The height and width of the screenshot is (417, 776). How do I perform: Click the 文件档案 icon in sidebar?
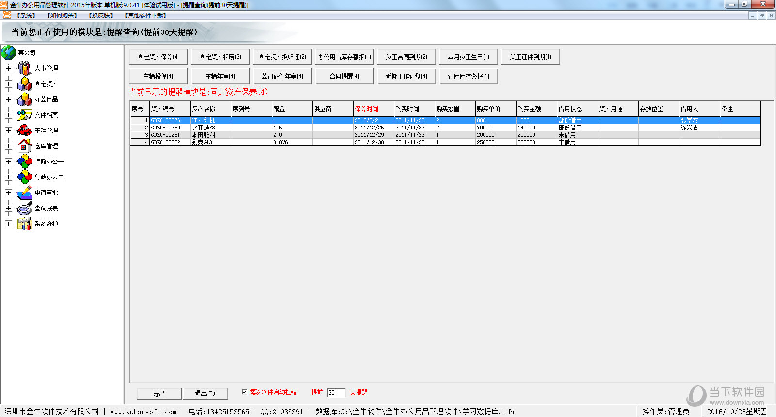tap(24, 115)
